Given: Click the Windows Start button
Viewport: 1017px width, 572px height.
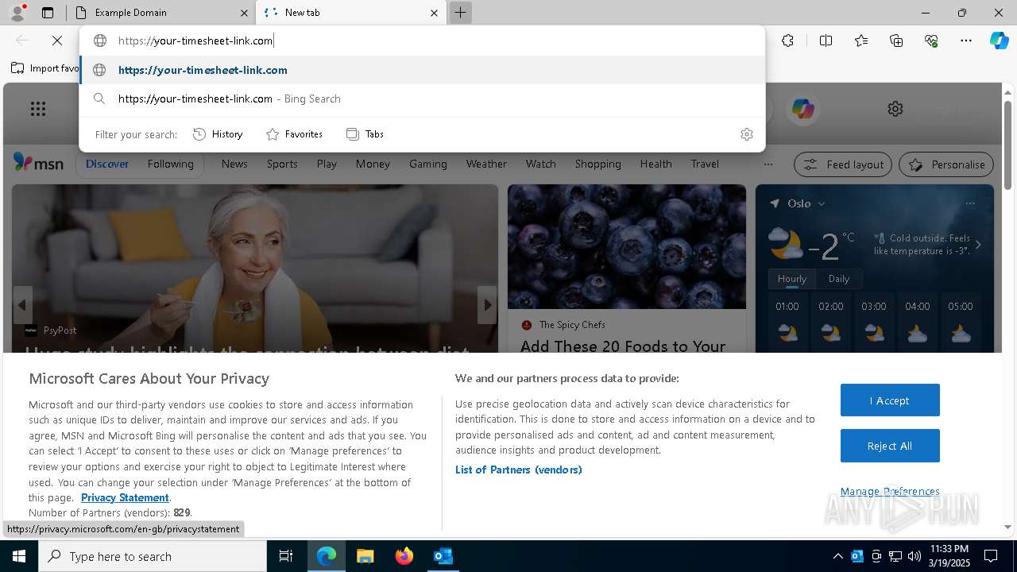Looking at the screenshot, I should [x=19, y=556].
